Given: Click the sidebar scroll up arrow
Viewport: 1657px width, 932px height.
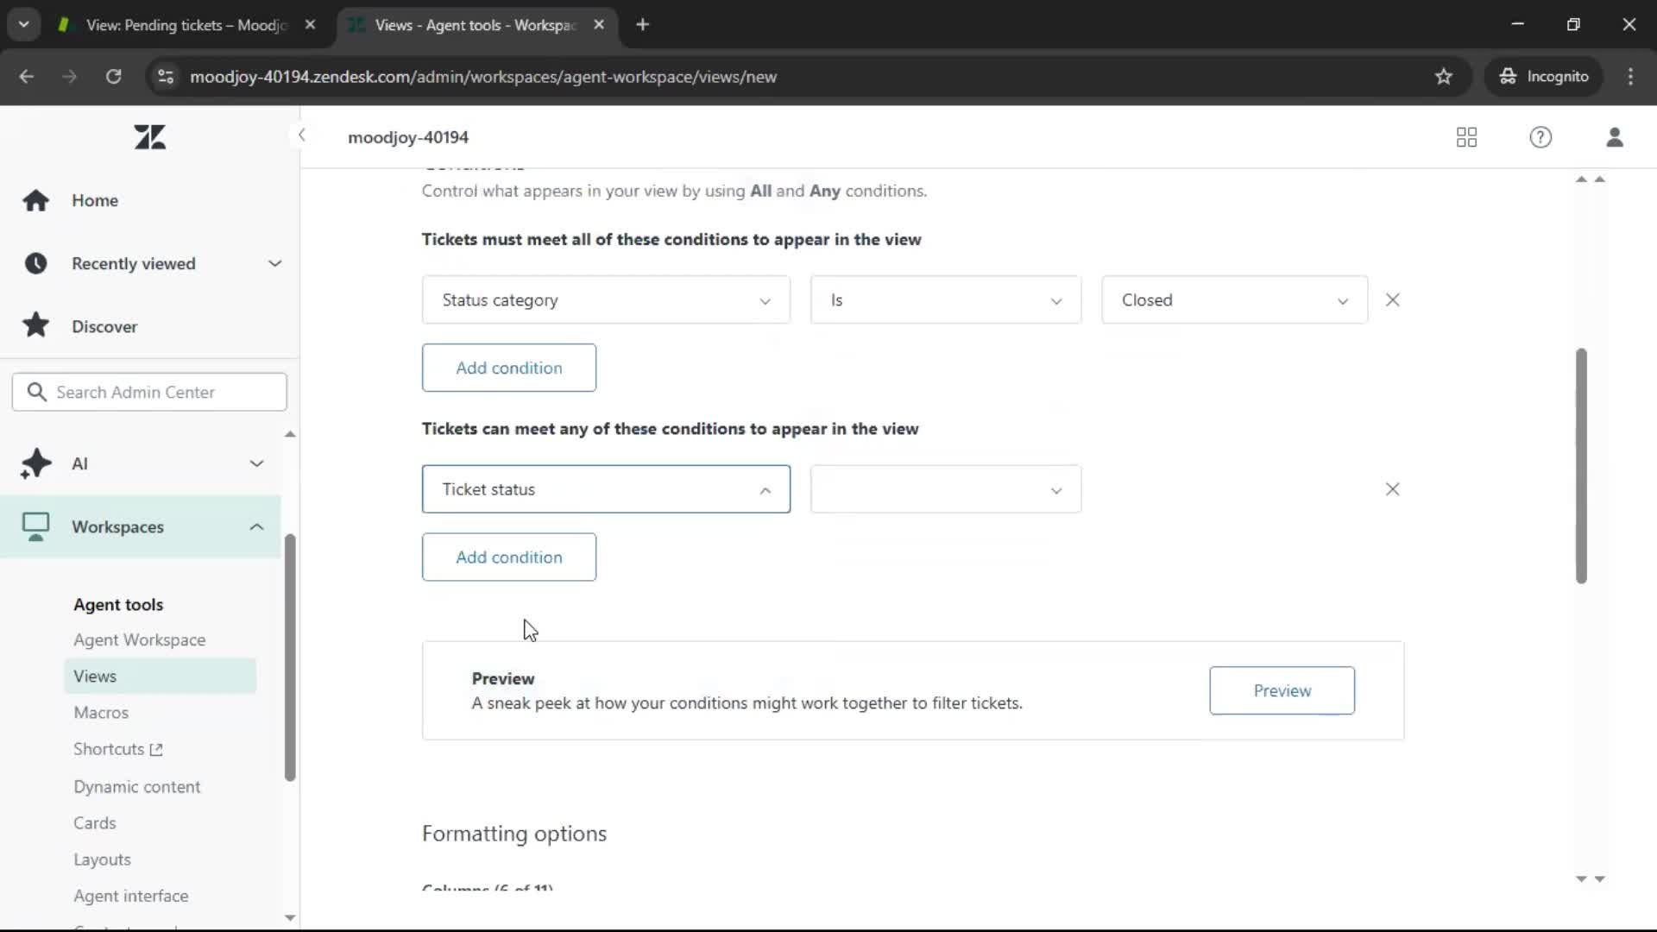Looking at the screenshot, I should pos(290,434).
